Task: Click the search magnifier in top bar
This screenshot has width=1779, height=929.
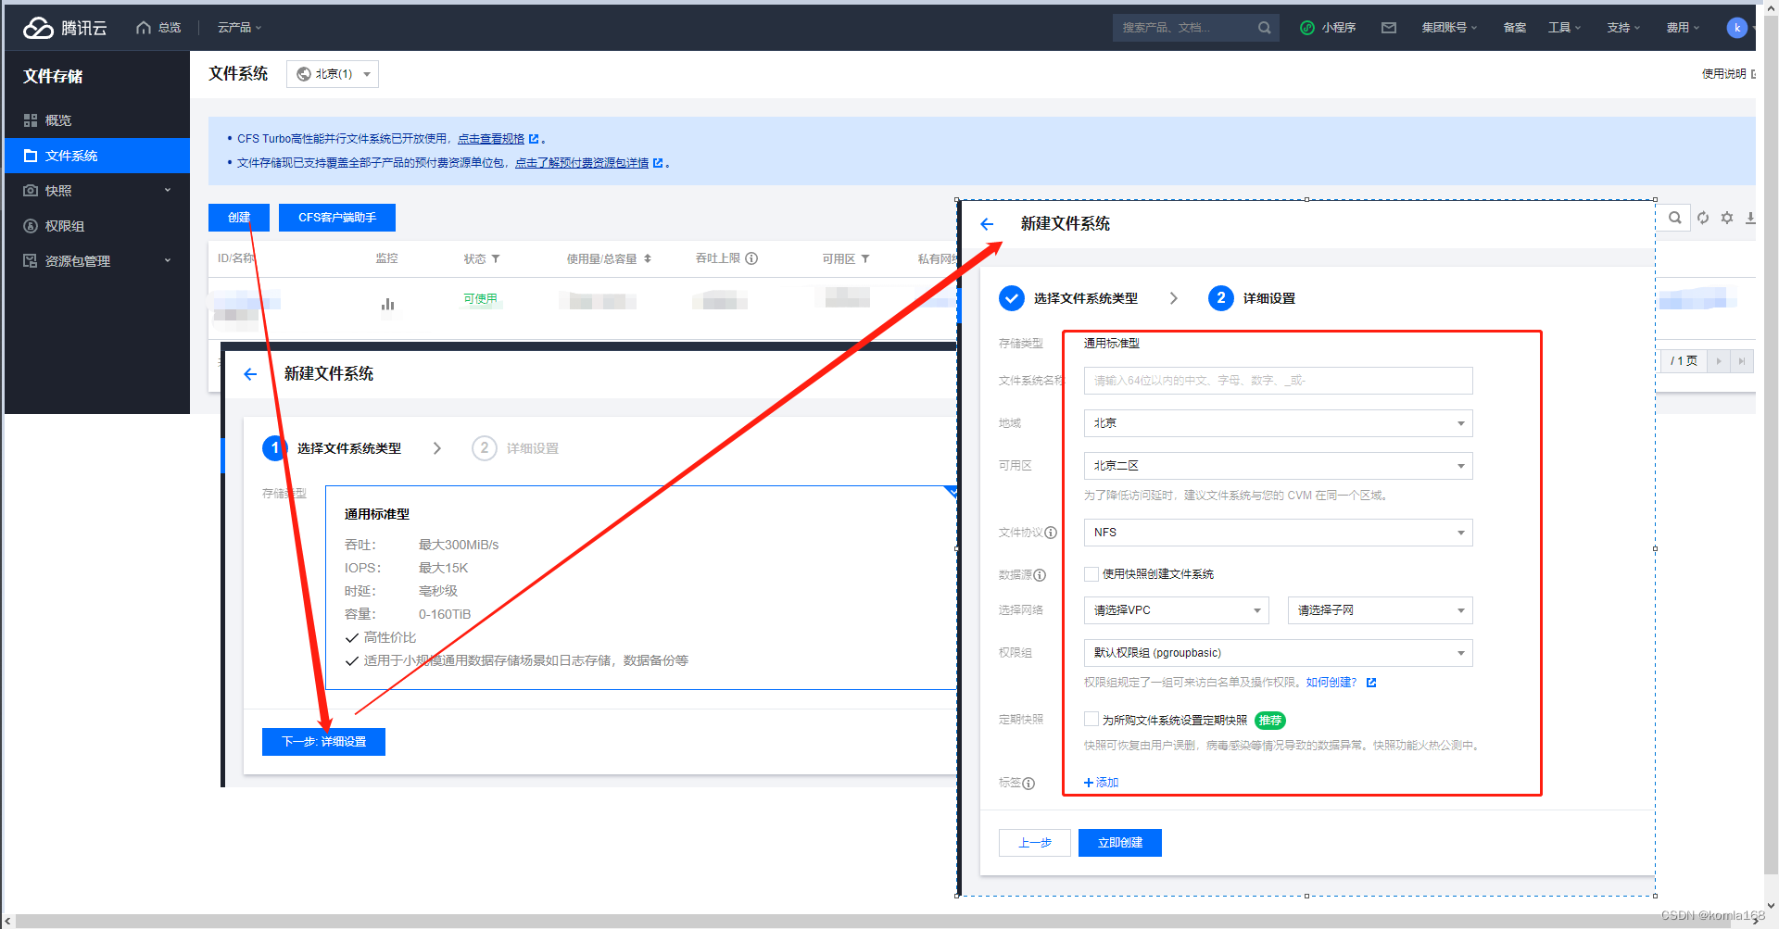Action: pyautogui.click(x=1264, y=28)
